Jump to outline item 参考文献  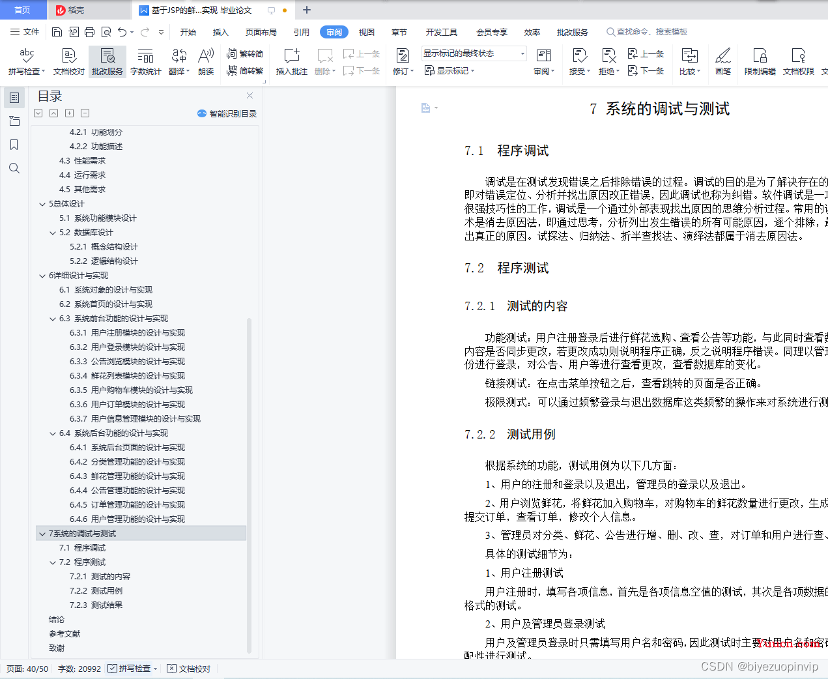point(64,634)
